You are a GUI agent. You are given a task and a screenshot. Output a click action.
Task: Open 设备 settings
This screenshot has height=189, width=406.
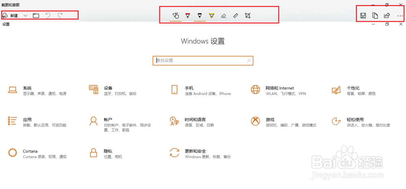pyautogui.click(x=112, y=91)
